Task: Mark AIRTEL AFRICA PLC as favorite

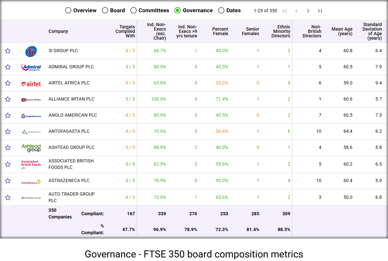Action: pyautogui.click(x=8, y=83)
